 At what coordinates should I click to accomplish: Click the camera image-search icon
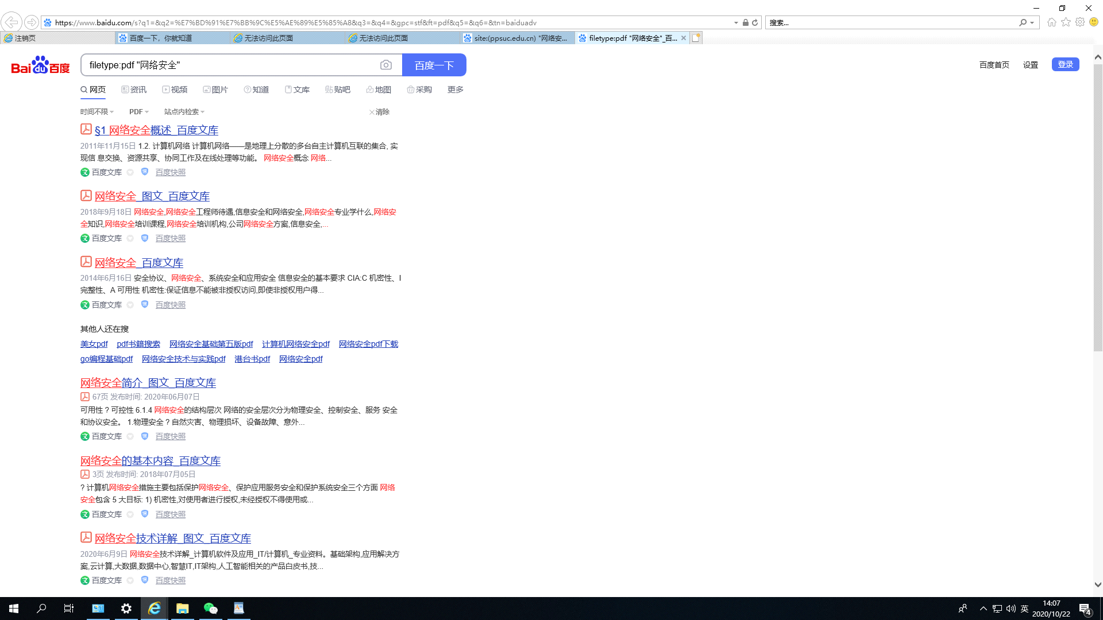(386, 65)
